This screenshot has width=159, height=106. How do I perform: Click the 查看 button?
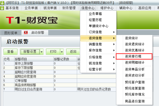click(x=10, y=52)
